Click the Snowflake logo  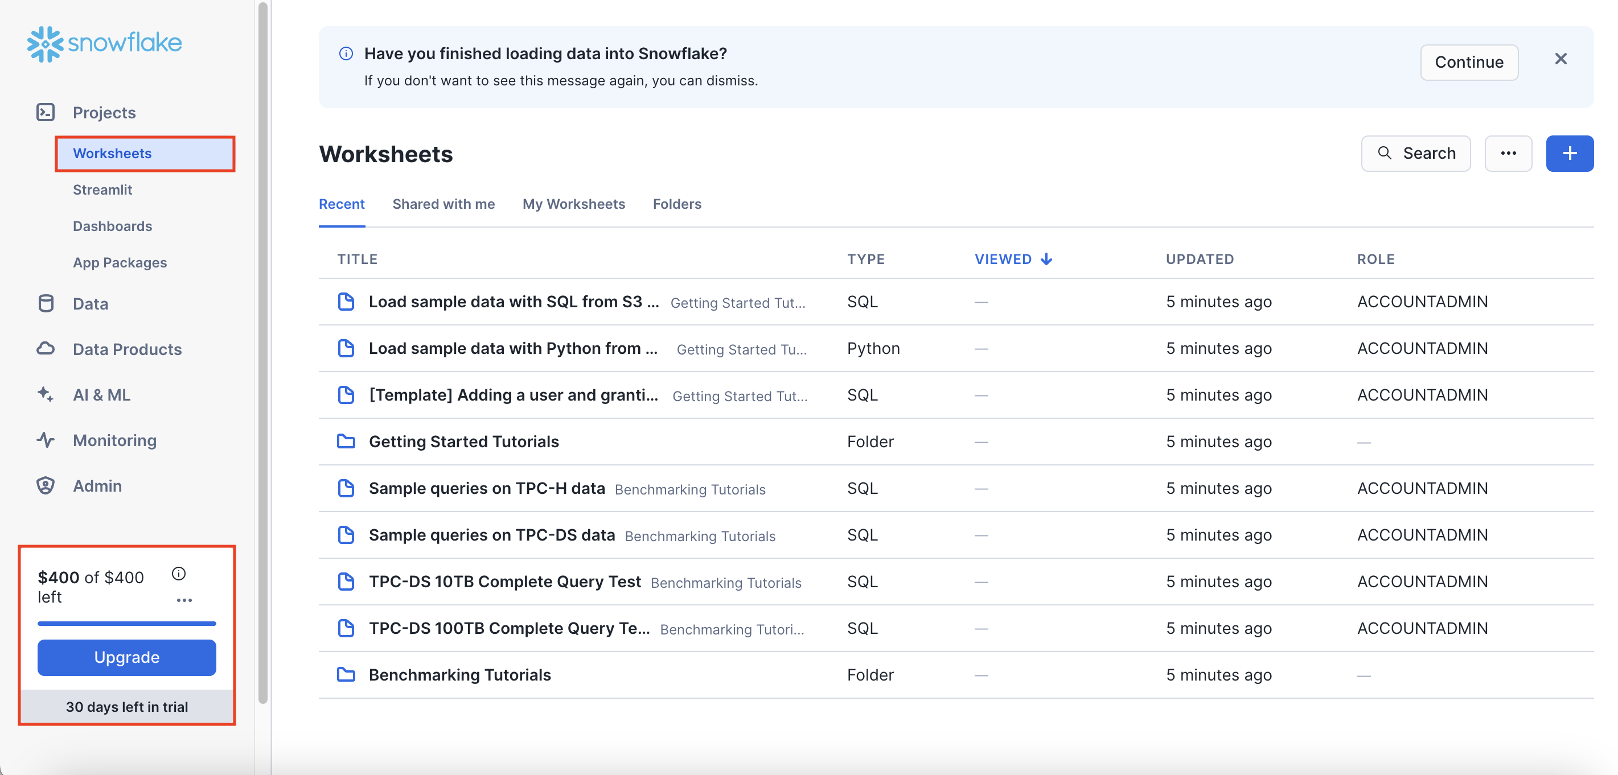104,43
